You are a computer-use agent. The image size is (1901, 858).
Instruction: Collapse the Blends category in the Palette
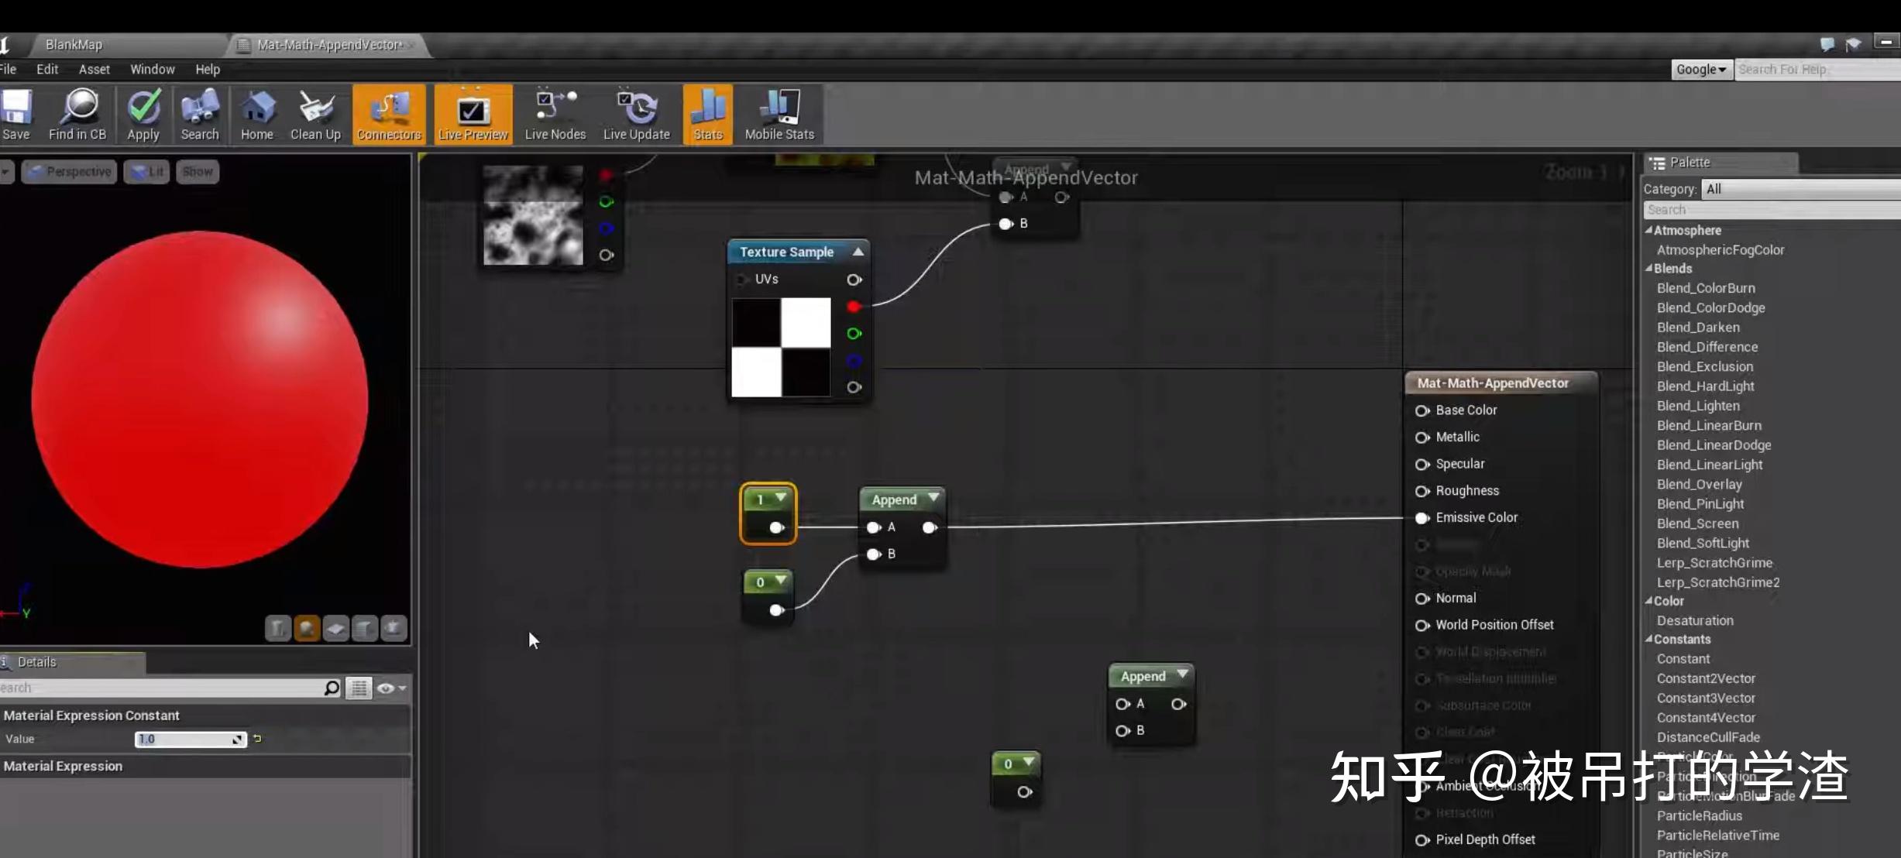click(x=1649, y=268)
